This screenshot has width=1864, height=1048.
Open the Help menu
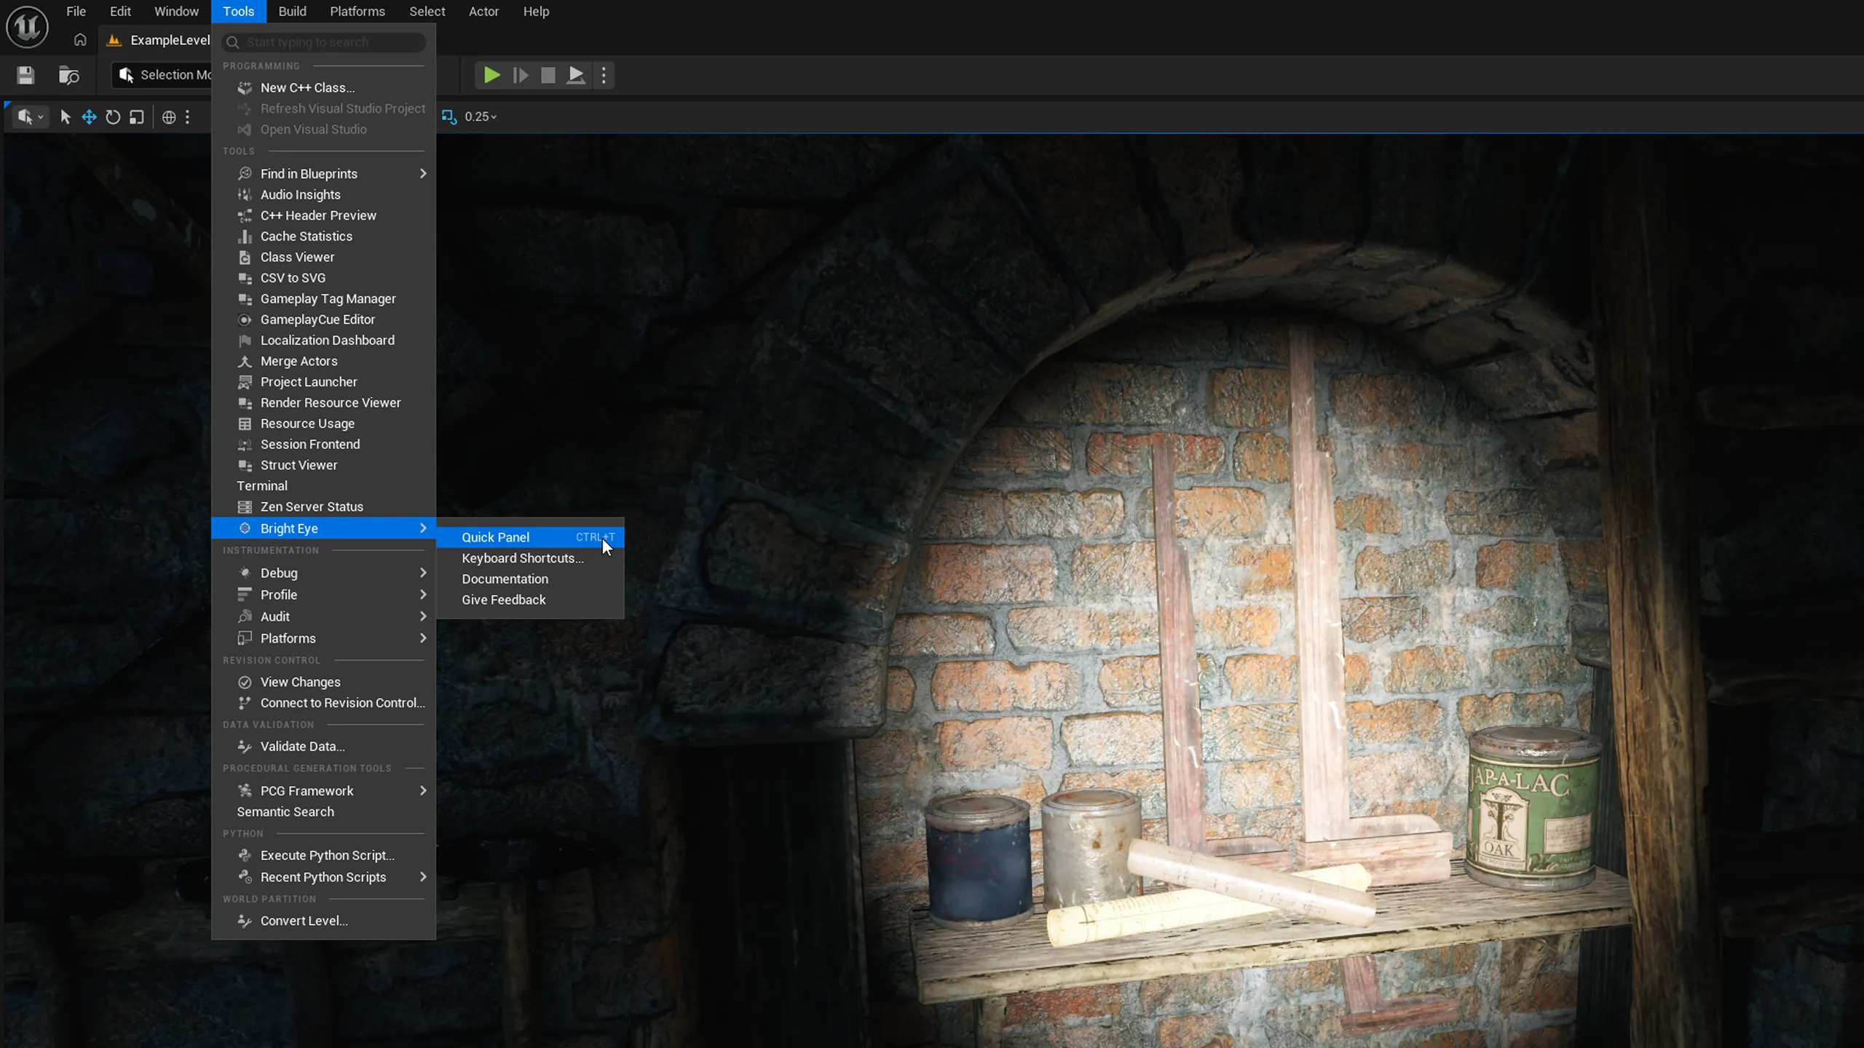point(536,12)
